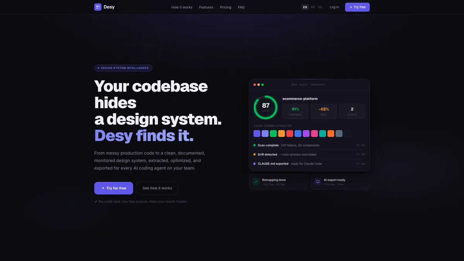
Task: Select the green color token swatch
Action: 273,134
